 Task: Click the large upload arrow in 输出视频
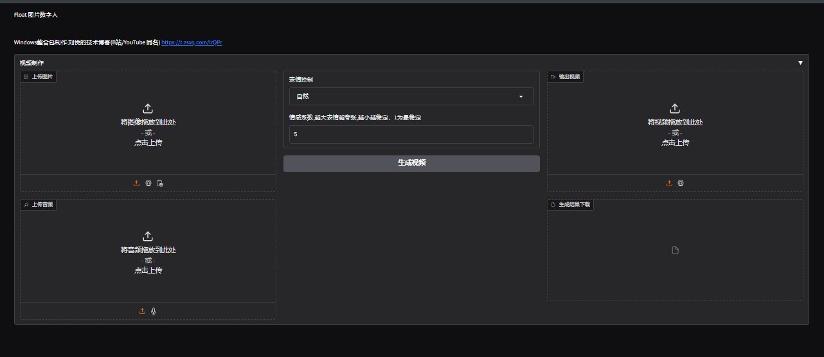point(675,109)
